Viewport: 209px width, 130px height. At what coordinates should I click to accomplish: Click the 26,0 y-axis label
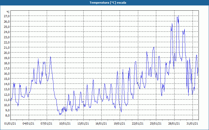coord(7,21)
